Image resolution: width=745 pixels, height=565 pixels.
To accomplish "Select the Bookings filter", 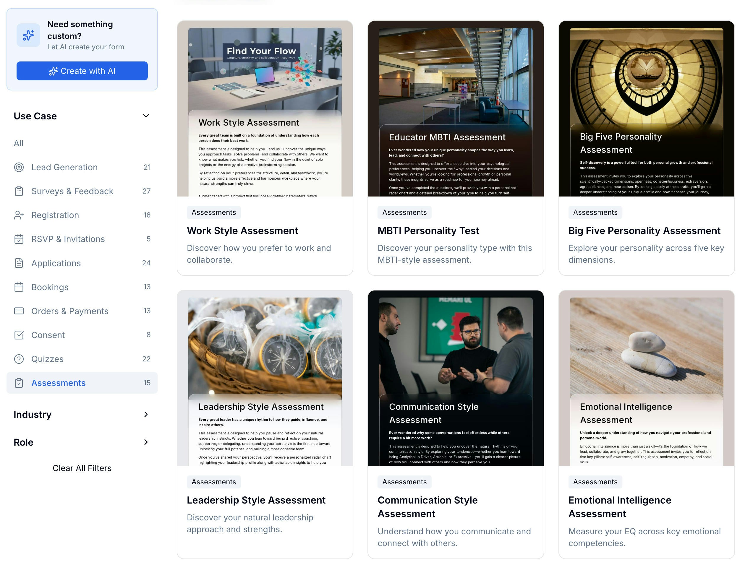I will [x=50, y=287].
